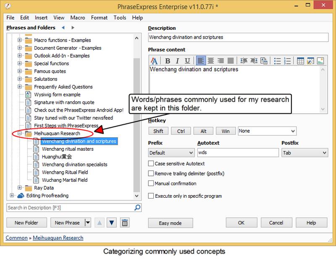The width and height of the screenshot is (336, 259).
Task: Expand the Famous quotes folder
Action: click(19, 71)
